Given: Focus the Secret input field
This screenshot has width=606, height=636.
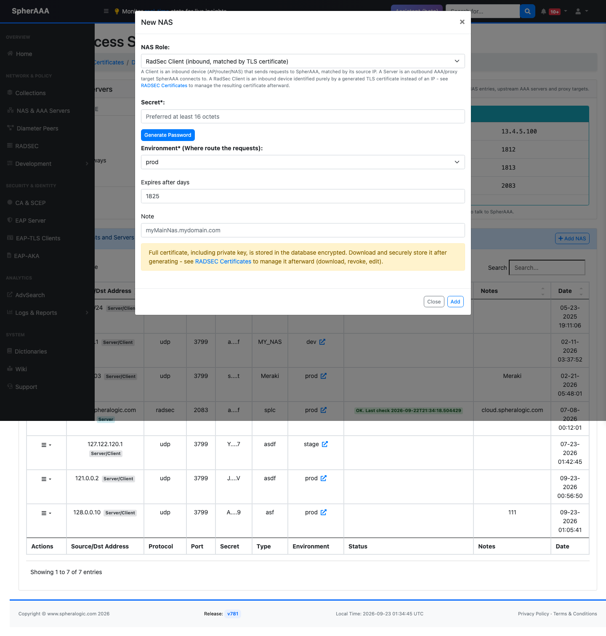Looking at the screenshot, I should point(303,117).
